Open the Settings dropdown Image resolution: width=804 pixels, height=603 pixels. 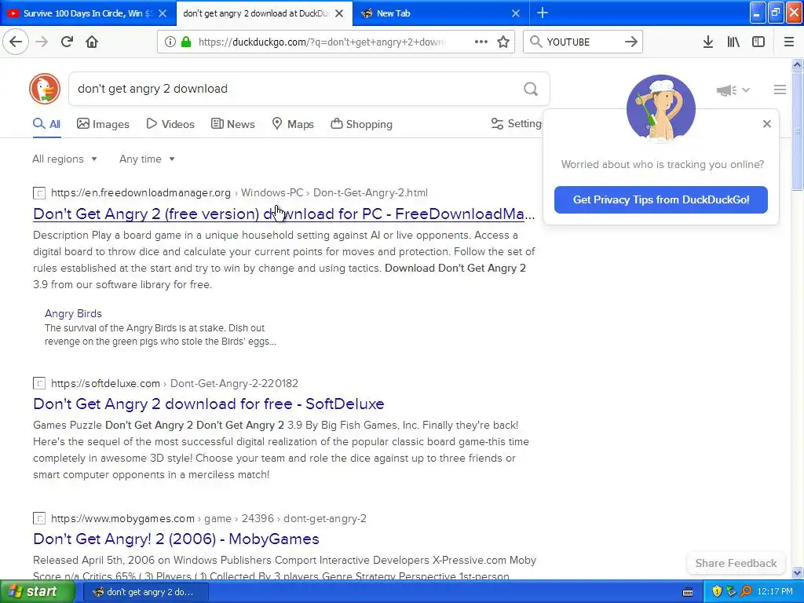517,123
